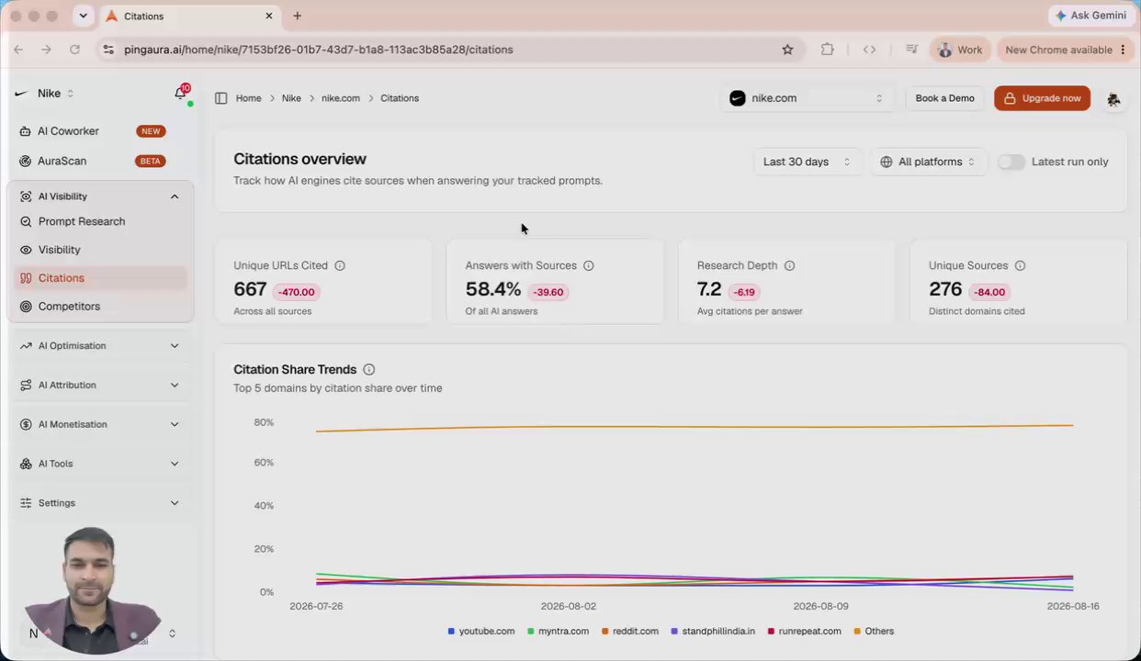Toggle reddit.com legend series
This screenshot has height=661, width=1141.
(629, 632)
